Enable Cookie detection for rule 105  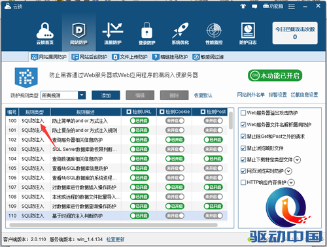[x=175, y=168]
